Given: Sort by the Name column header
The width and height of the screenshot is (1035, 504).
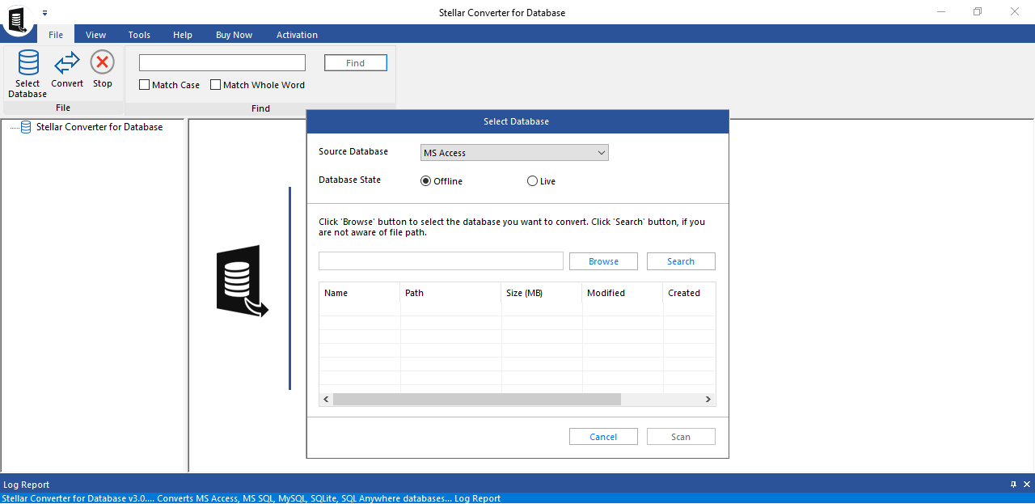Looking at the screenshot, I should tap(360, 293).
